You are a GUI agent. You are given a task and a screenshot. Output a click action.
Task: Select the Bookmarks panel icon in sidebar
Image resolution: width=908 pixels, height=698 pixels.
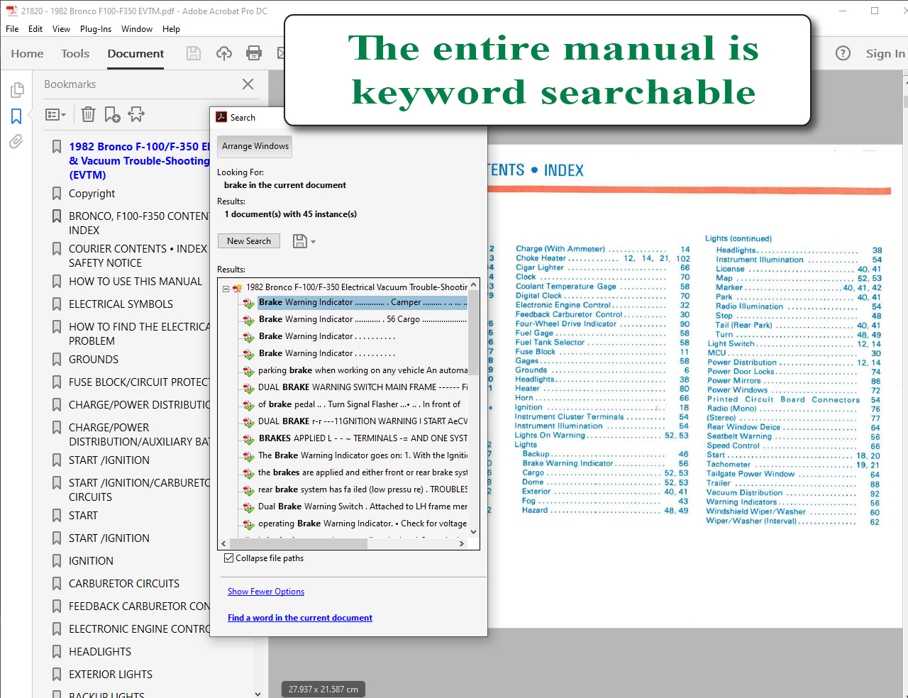coord(16,116)
